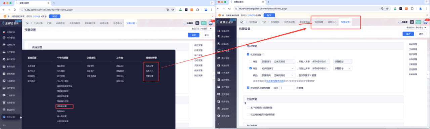The width and height of the screenshot is (430, 129).
Task: Open 税务管理 in left window sidebar
Action: [11, 102]
